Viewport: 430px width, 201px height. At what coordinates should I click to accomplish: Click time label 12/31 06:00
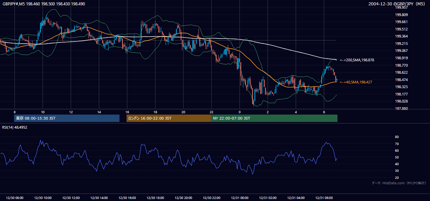(x=324, y=198)
